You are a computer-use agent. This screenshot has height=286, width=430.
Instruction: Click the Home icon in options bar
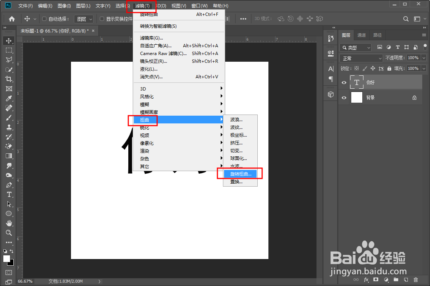pyautogui.click(x=12, y=18)
